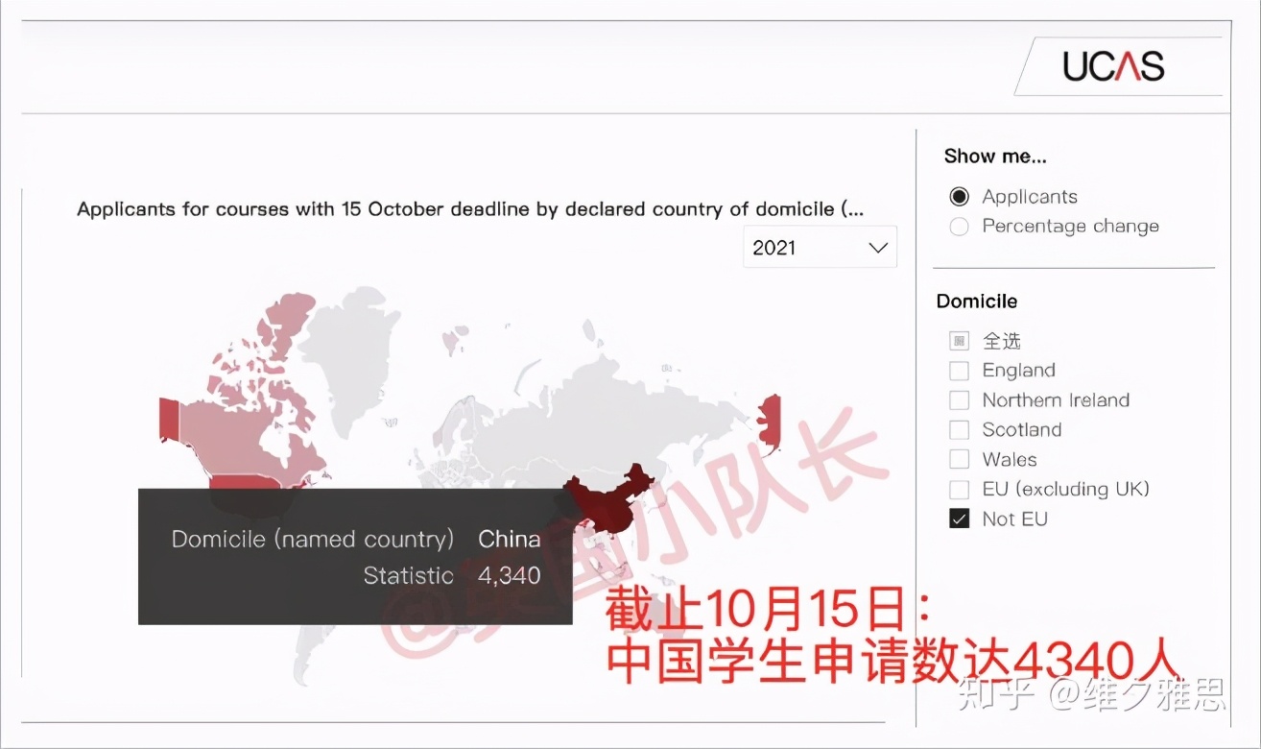
Task: Check the 全选 select-all checkbox
Action: [959, 341]
